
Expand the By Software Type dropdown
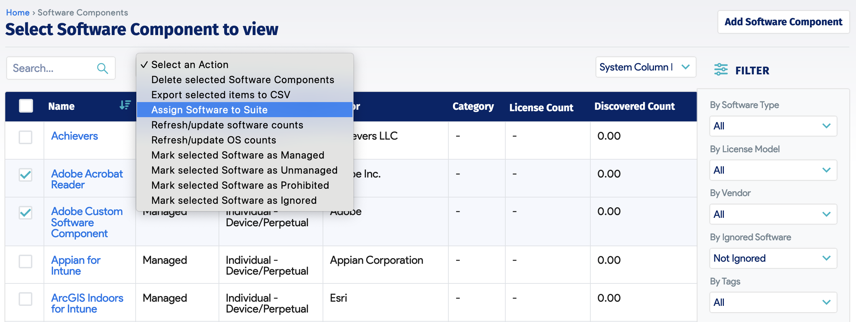pyautogui.click(x=773, y=126)
